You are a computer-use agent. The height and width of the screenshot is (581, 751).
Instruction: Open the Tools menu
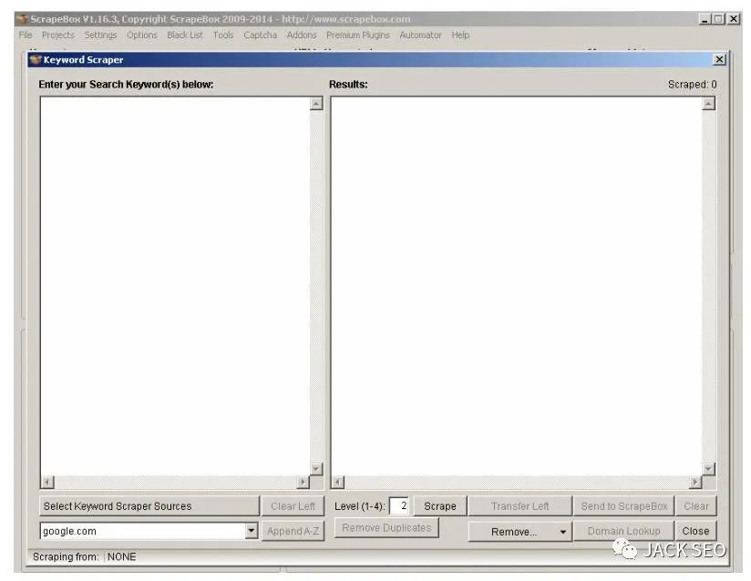tap(223, 35)
